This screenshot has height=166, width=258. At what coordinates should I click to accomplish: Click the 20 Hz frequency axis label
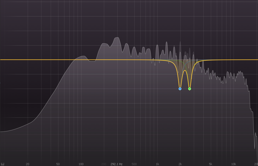pos(27,164)
